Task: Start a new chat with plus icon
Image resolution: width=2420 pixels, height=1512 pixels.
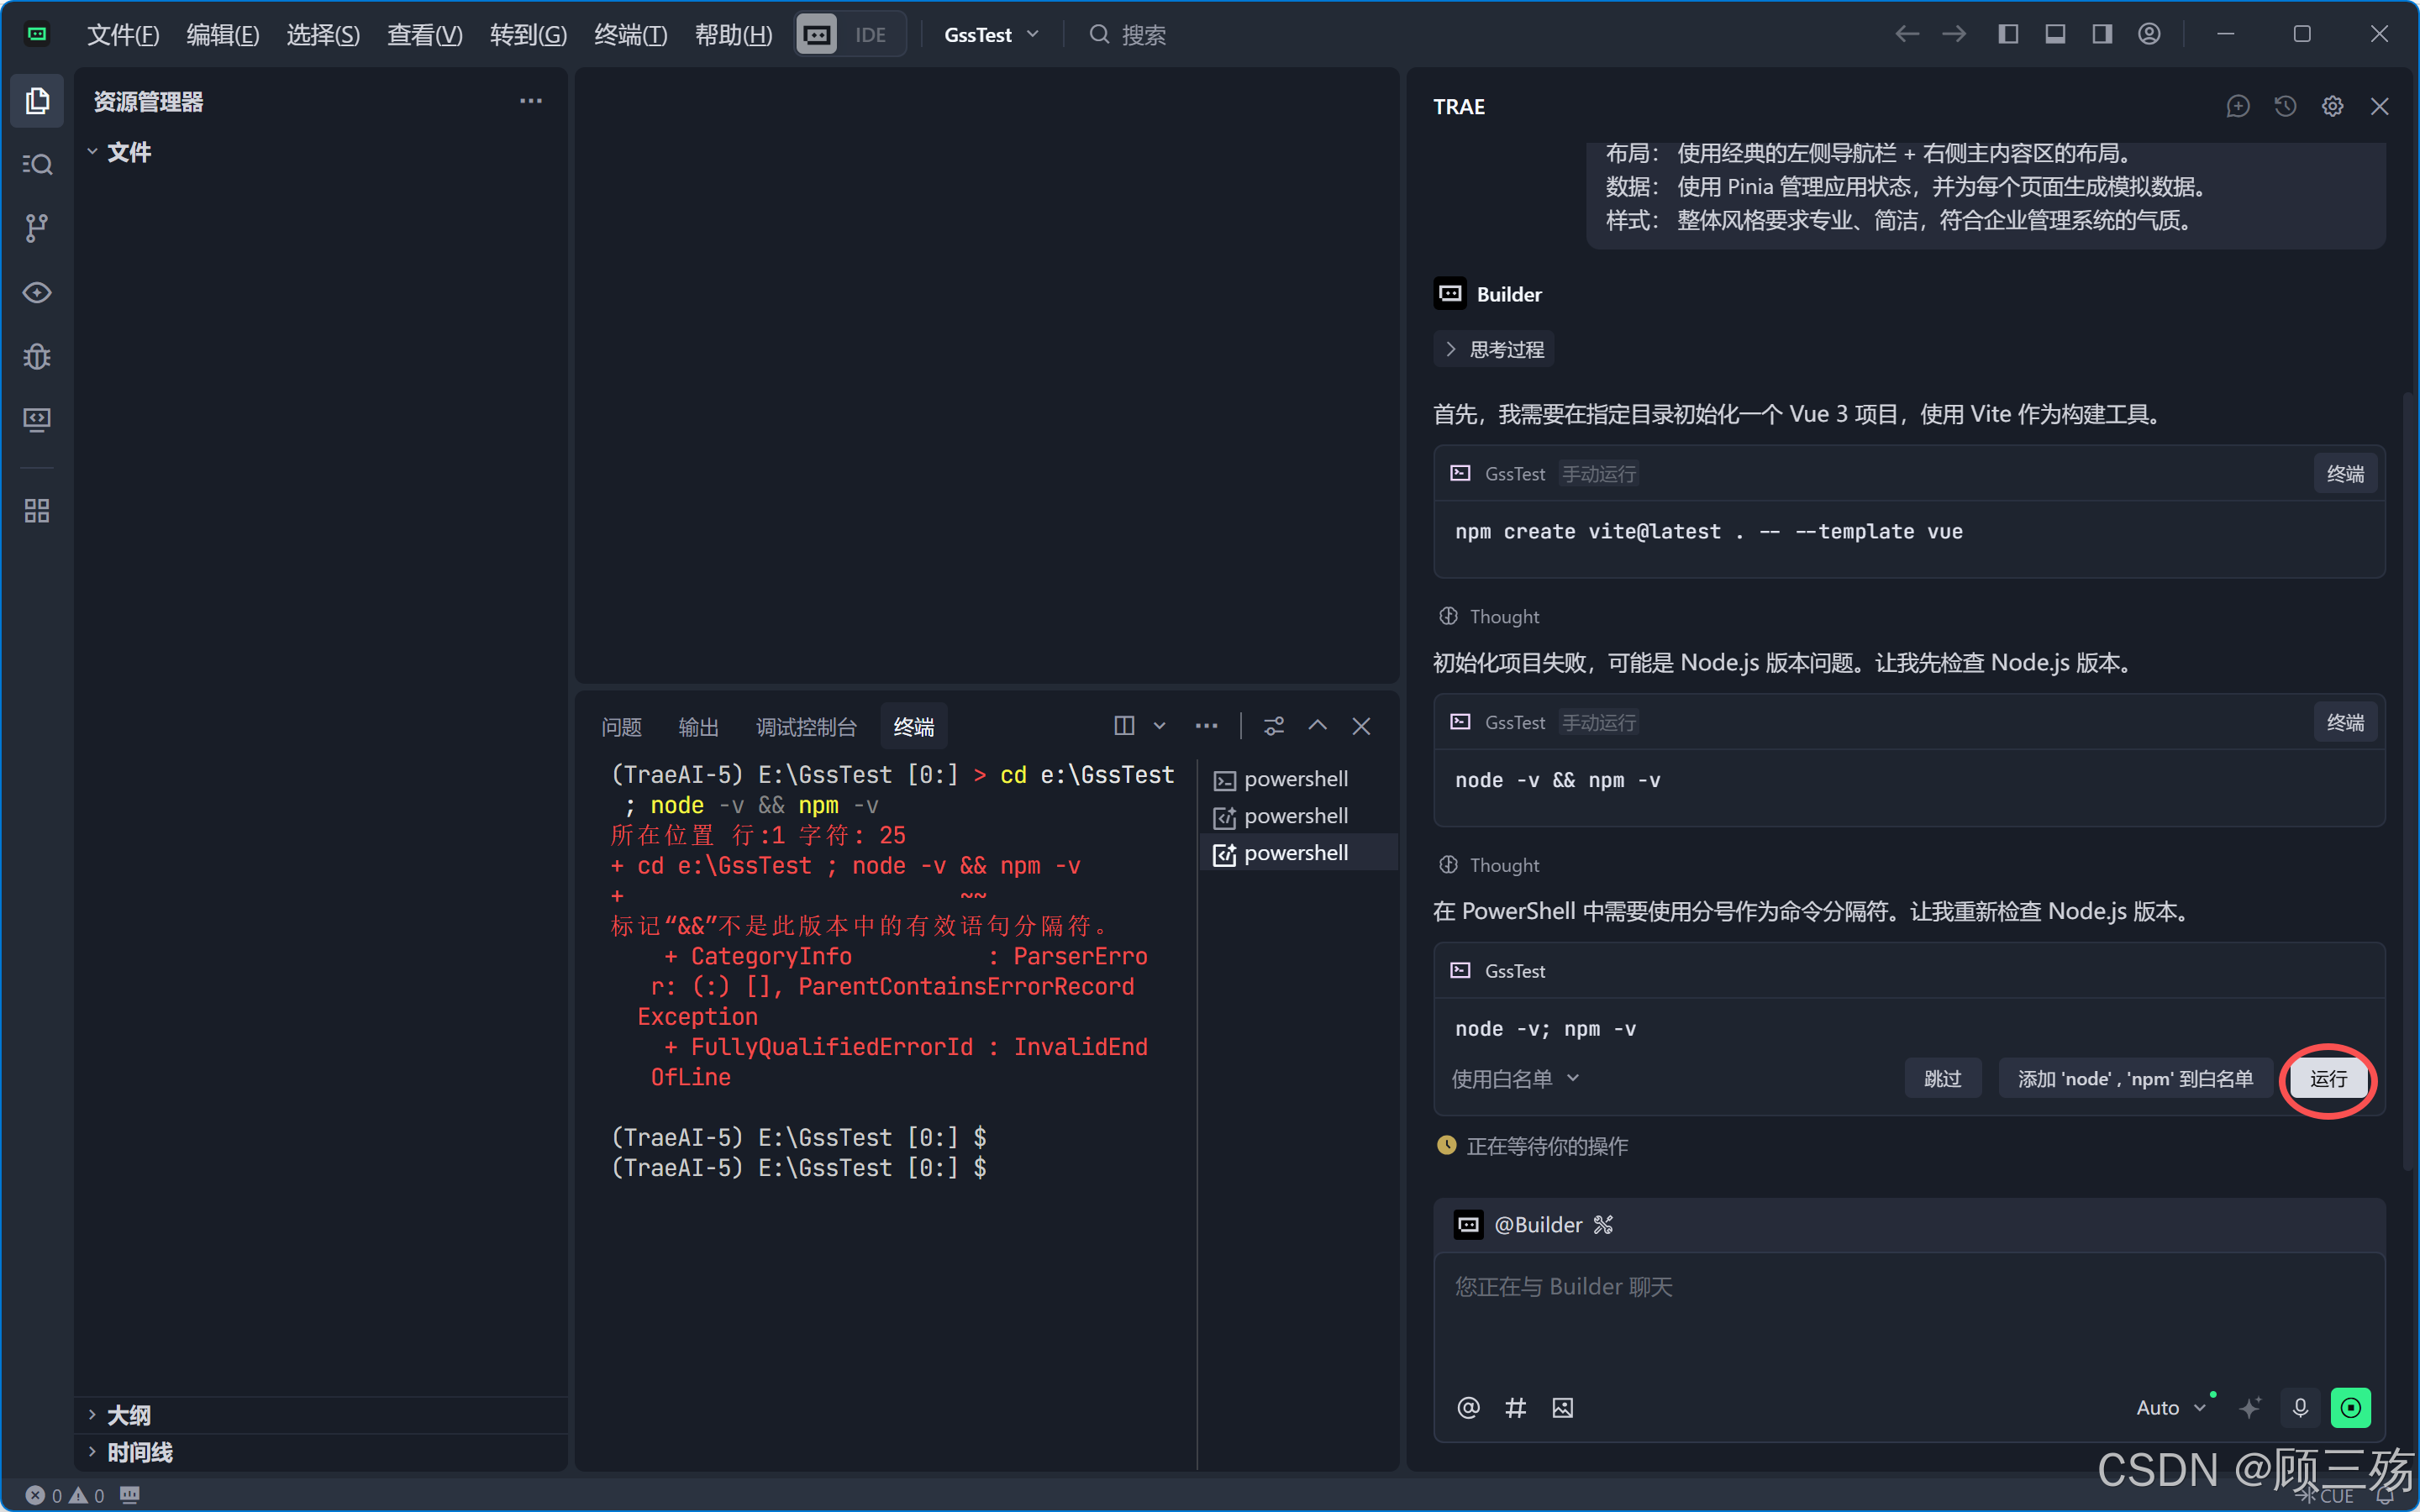Action: [x=2238, y=106]
